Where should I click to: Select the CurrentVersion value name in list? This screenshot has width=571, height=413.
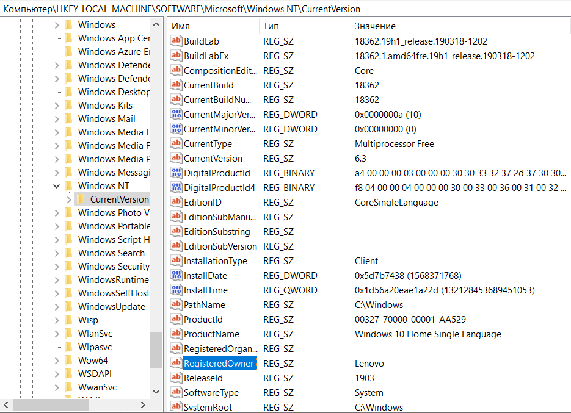(213, 158)
